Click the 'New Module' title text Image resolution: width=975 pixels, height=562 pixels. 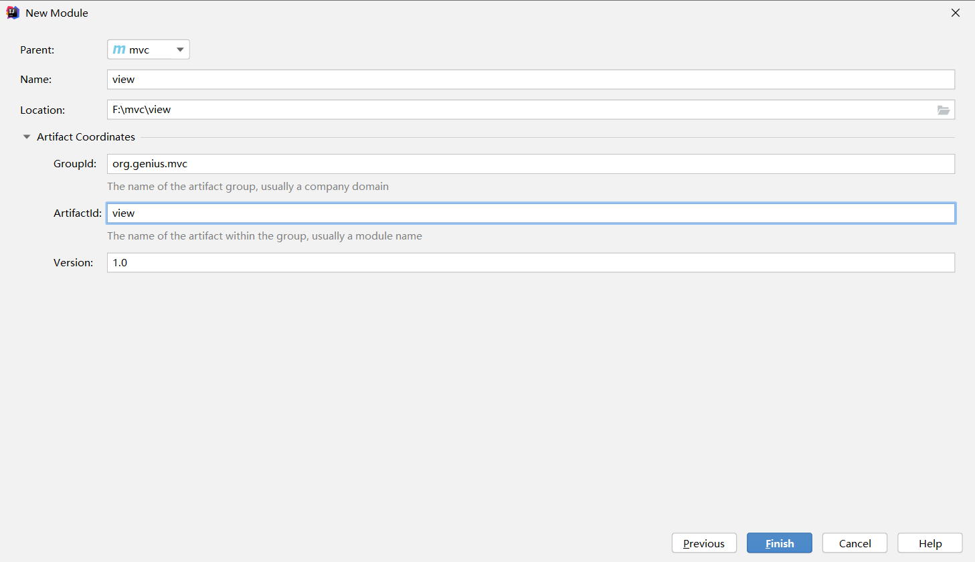point(57,13)
